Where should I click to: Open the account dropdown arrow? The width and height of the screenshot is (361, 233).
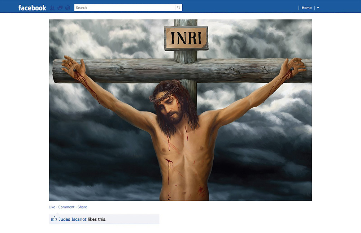pyautogui.click(x=318, y=8)
